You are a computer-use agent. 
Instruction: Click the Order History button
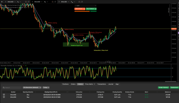[x=163, y=87]
